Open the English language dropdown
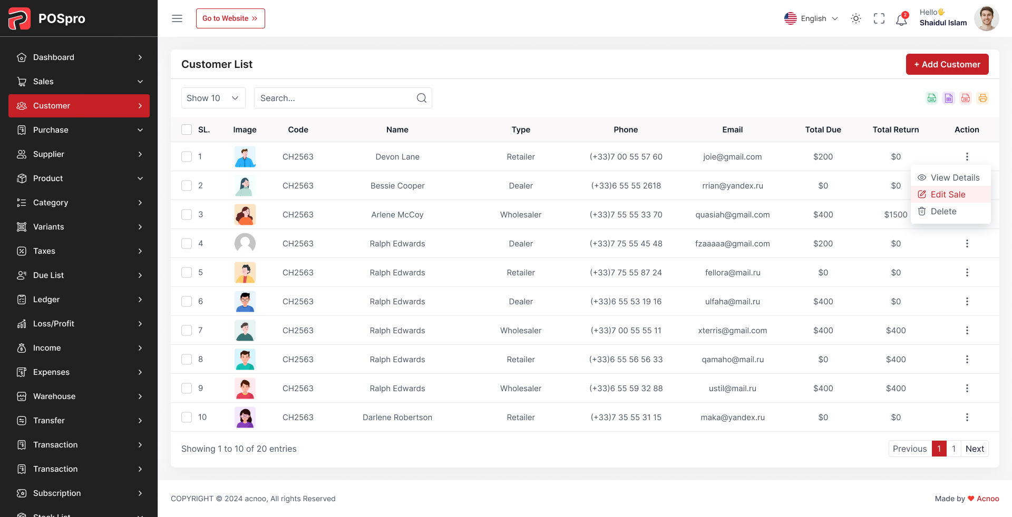The image size is (1012, 517). [811, 18]
